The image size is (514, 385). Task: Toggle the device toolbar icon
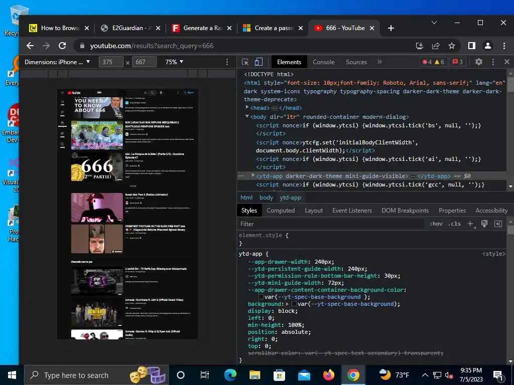pos(259,62)
